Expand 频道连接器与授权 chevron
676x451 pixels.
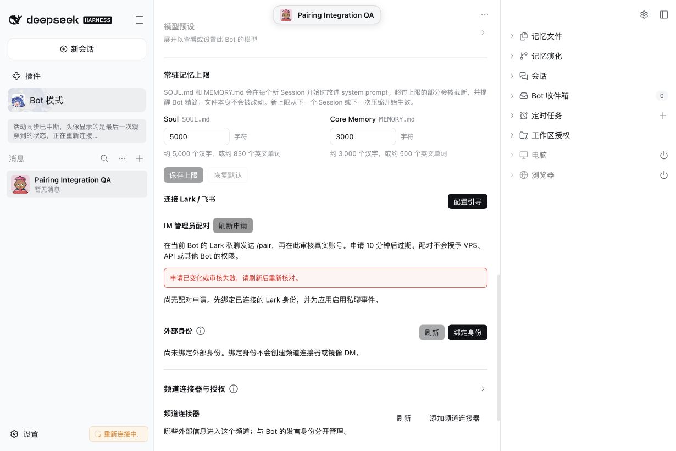point(483,389)
